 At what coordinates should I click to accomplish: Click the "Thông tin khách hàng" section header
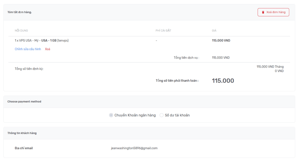coord(22,133)
